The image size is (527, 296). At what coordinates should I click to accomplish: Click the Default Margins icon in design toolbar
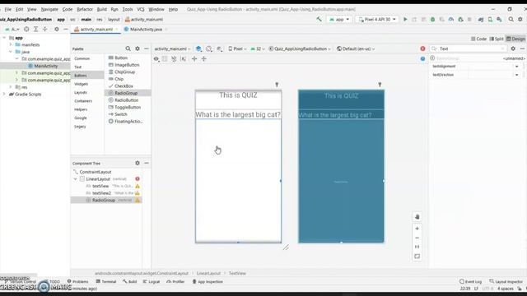click(183, 58)
